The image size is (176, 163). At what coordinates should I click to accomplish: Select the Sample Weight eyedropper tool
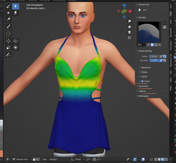point(8,27)
